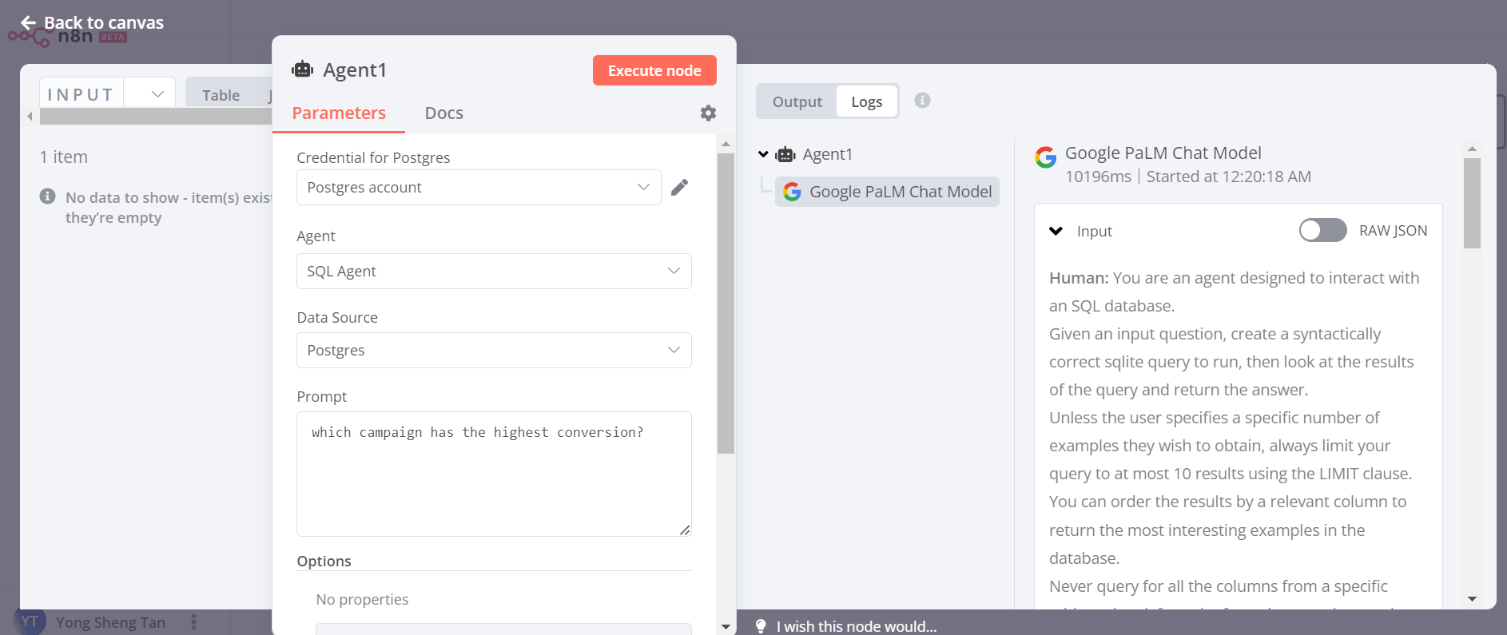
Task: Select Google PaLM Chat Model log row
Action: point(887,192)
